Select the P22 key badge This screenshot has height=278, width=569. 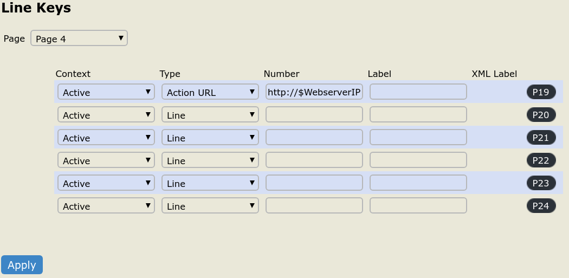pyautogui.click(x=541, y=160)
